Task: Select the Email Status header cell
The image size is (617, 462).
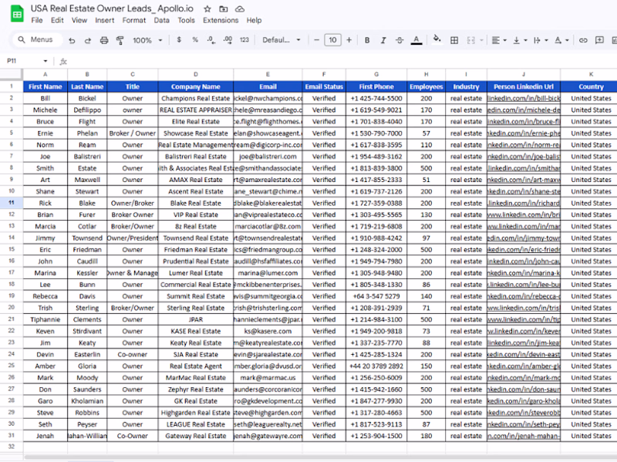Action: [324, 86]
